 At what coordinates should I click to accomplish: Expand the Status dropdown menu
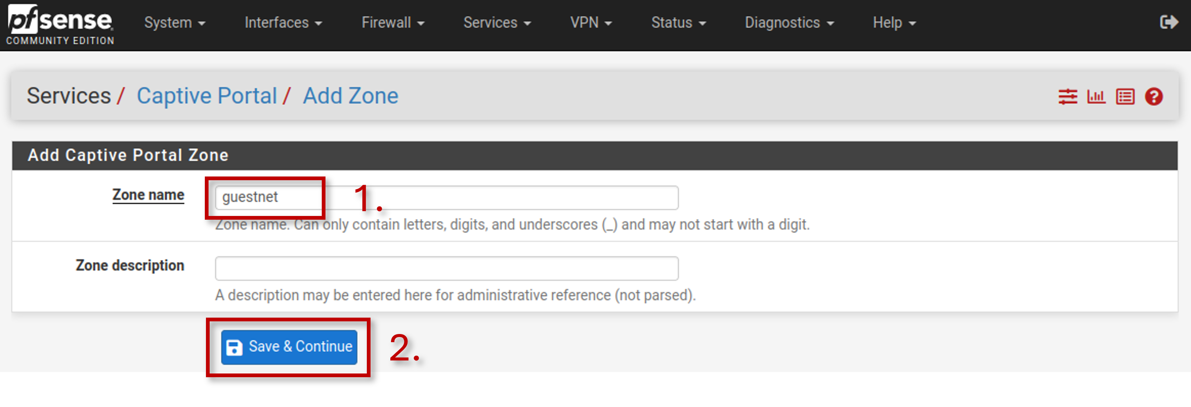[678, 23]
